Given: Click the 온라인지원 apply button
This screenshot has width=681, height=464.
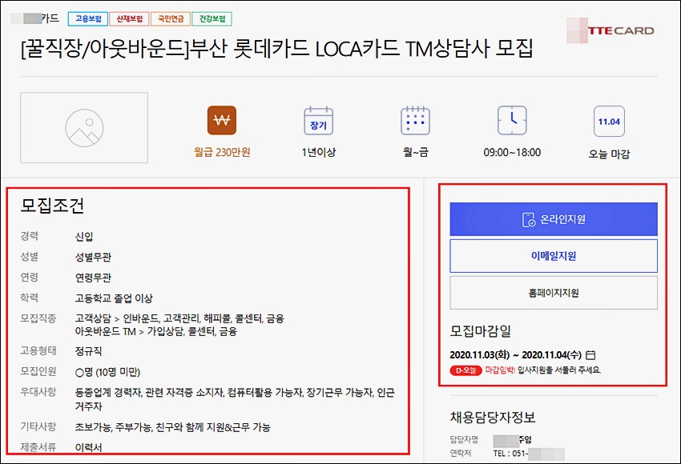Looking at the screenshot, I should click(554, 219).
